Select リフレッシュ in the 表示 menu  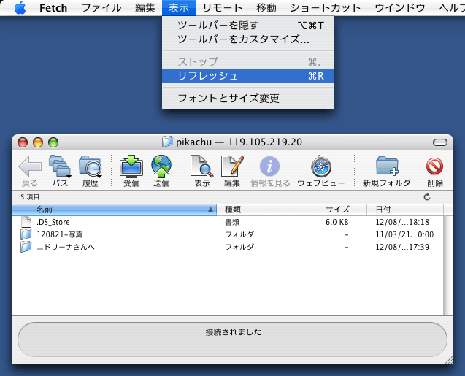tap(248, 76)
